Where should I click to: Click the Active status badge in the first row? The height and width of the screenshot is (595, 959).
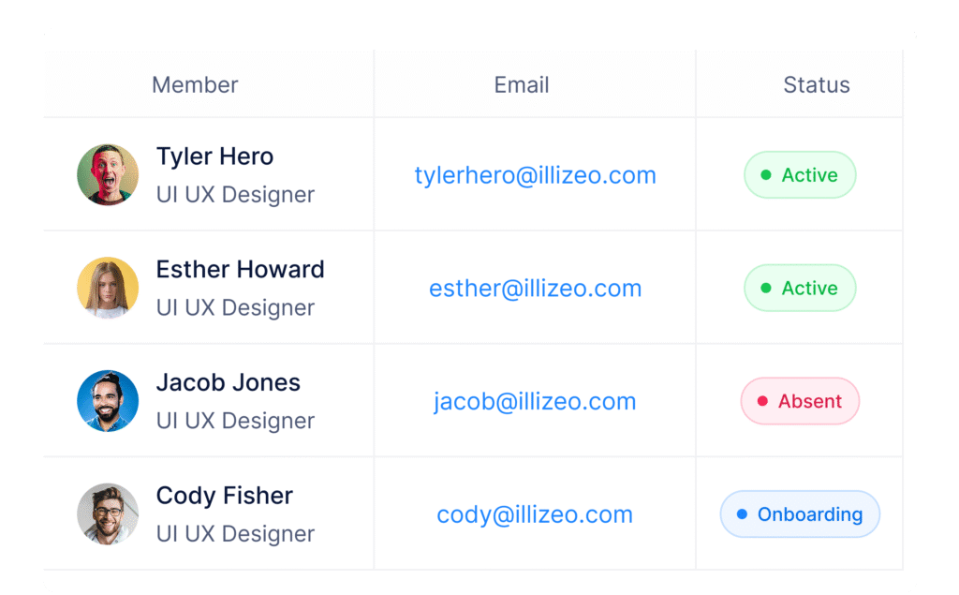[x=800, y=175]
